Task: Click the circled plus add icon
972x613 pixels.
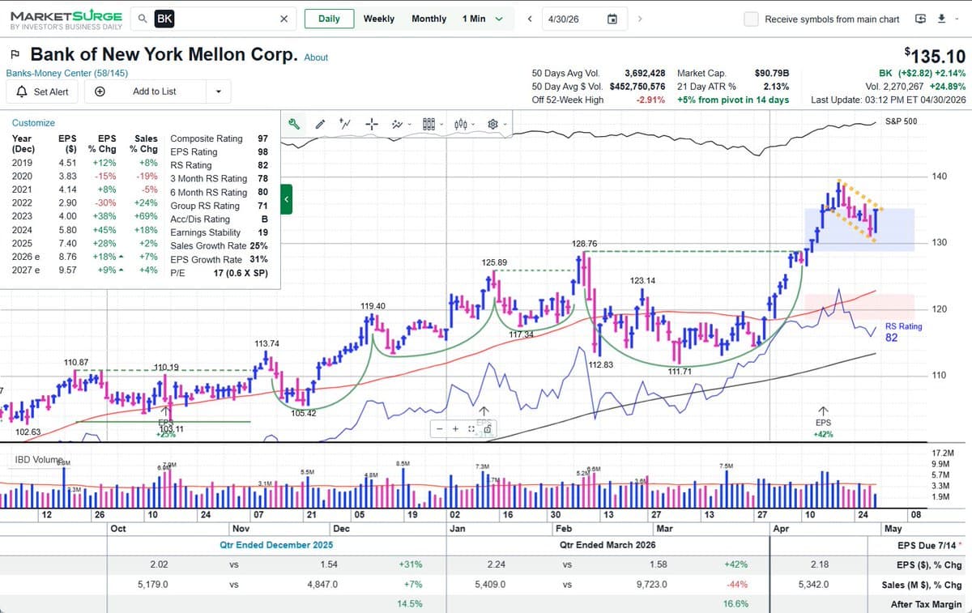Action: pyautogui.click(x=99, y=92)
